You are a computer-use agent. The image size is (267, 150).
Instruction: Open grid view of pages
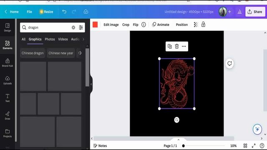[x=245, y=145]
